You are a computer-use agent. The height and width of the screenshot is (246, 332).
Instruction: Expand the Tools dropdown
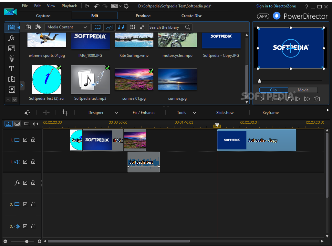coord(194,113)
